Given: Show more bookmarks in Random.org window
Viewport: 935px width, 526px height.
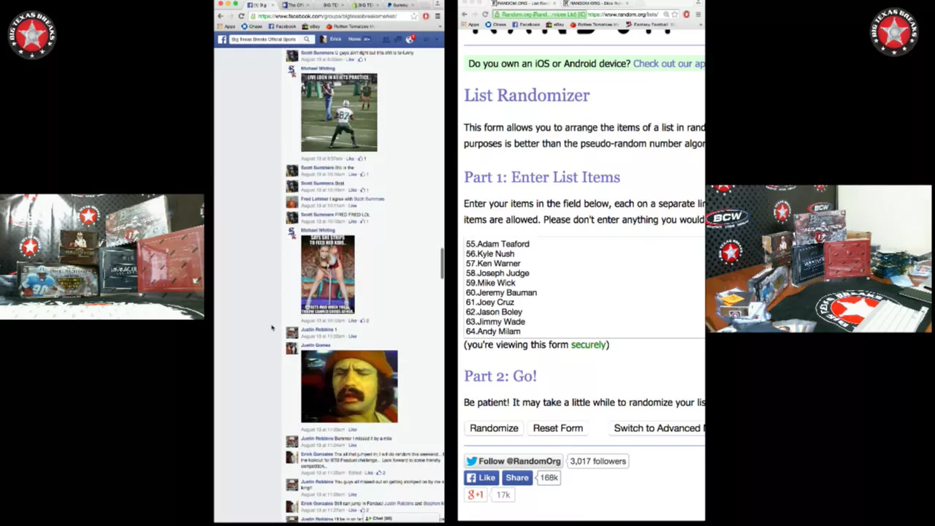Looking at the screenshot, I should (701, 25).
